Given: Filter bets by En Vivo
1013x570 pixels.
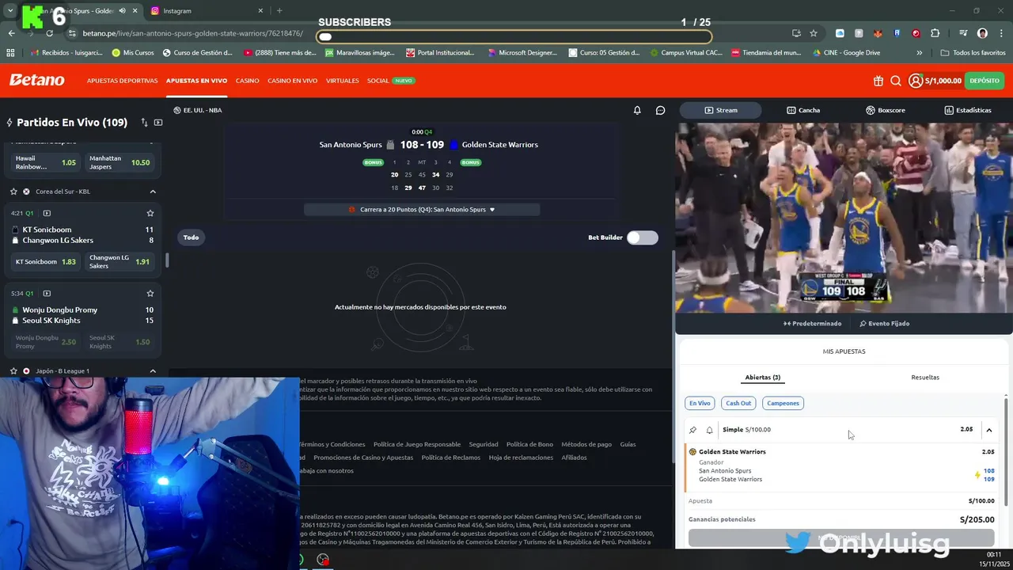Looking at the screenshot, I should [700, 403].
